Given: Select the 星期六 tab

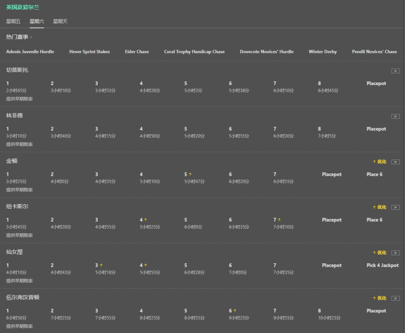Looking at the screenshot, I should pos(37,21).
